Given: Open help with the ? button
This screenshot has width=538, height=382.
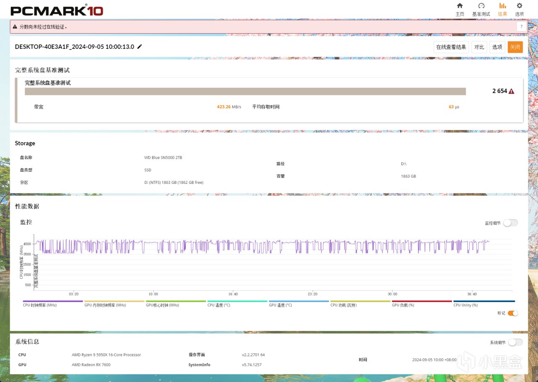Looking at the screenshot, I should pos(521,27).
